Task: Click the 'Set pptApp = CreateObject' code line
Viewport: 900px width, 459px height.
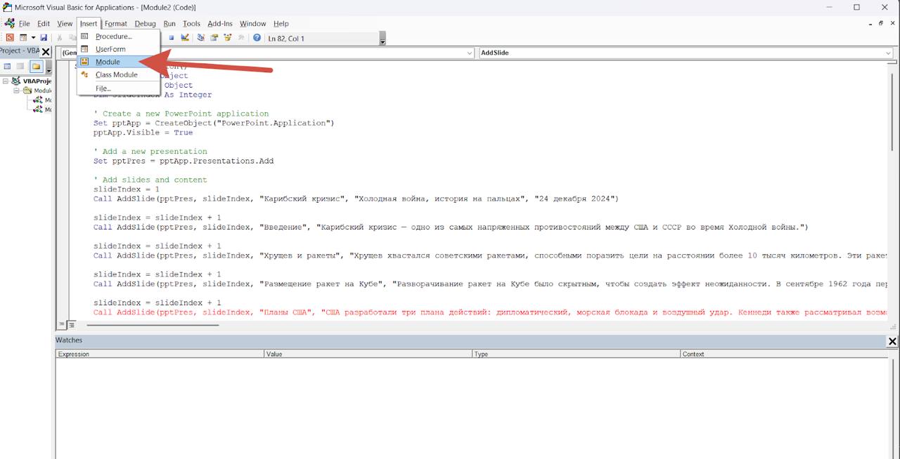Action: point(214,123)
